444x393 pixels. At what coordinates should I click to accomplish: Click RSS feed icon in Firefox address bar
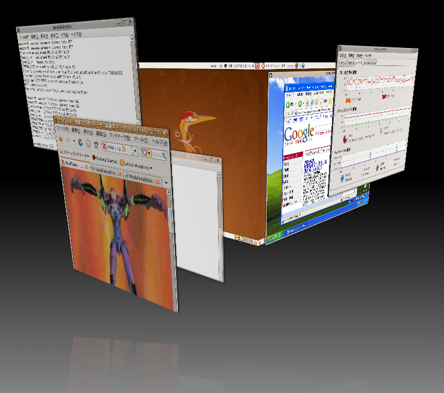click(124, 149)
